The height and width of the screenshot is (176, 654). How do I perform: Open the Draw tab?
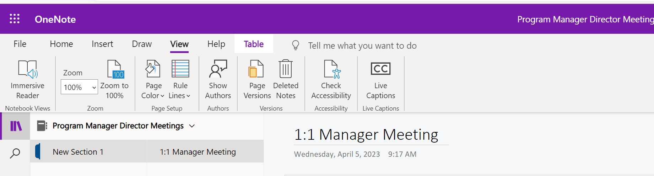pyautogui.click(x=142, y=44)
